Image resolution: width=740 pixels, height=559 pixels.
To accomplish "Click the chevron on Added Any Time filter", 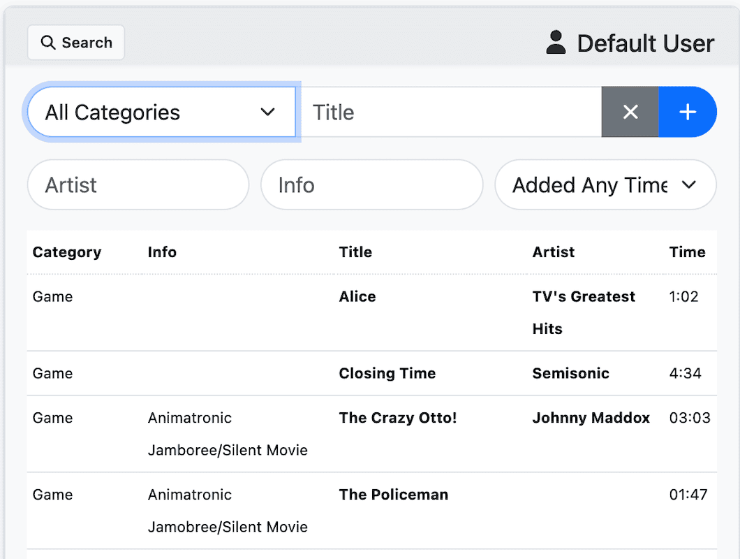I will (x=689, y=185).
